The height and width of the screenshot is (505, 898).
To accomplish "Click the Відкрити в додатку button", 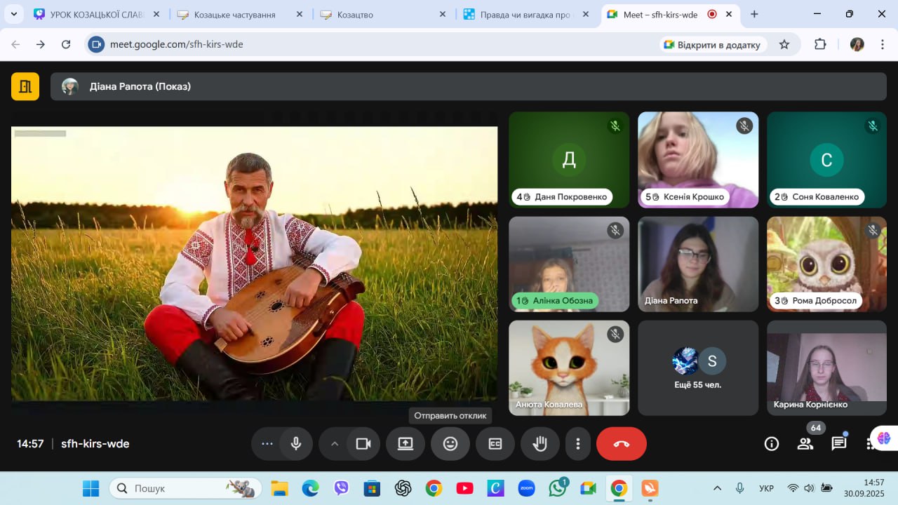I will tap(711, 44).
